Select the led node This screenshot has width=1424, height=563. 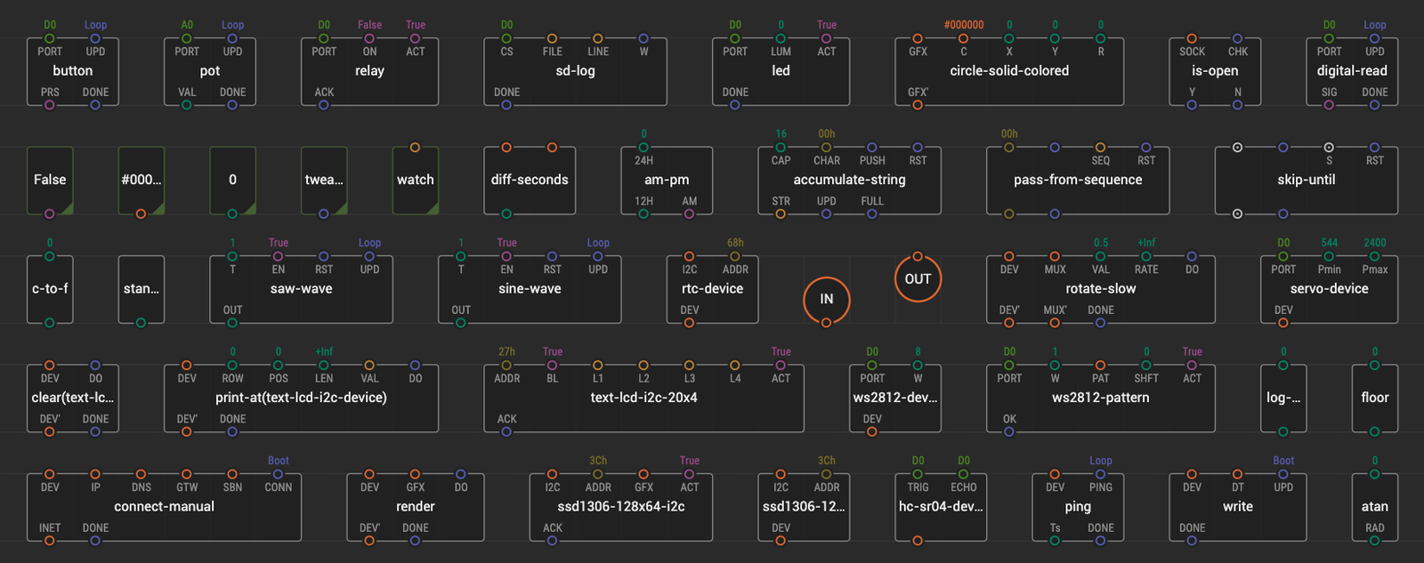781,71
